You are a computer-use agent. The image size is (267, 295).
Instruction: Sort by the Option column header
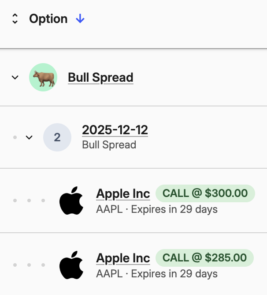pos(48,19)
